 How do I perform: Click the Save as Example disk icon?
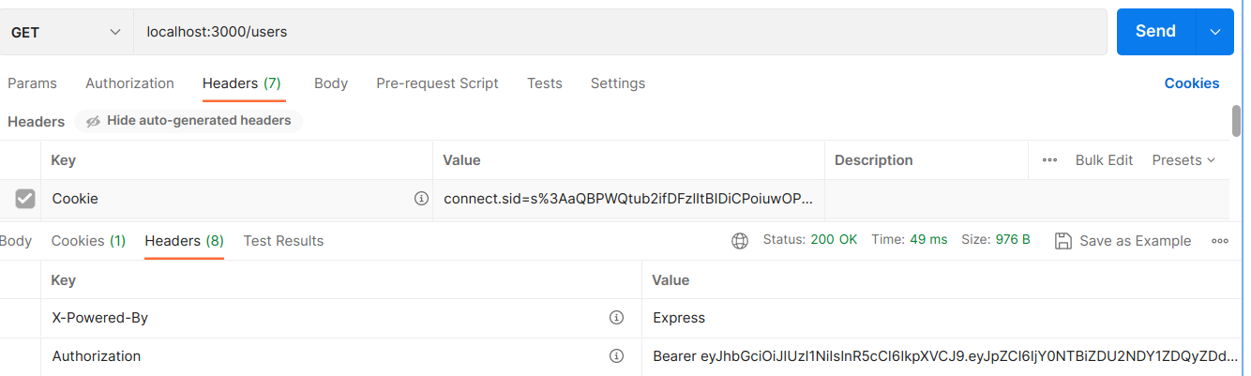coord(1063,241)
